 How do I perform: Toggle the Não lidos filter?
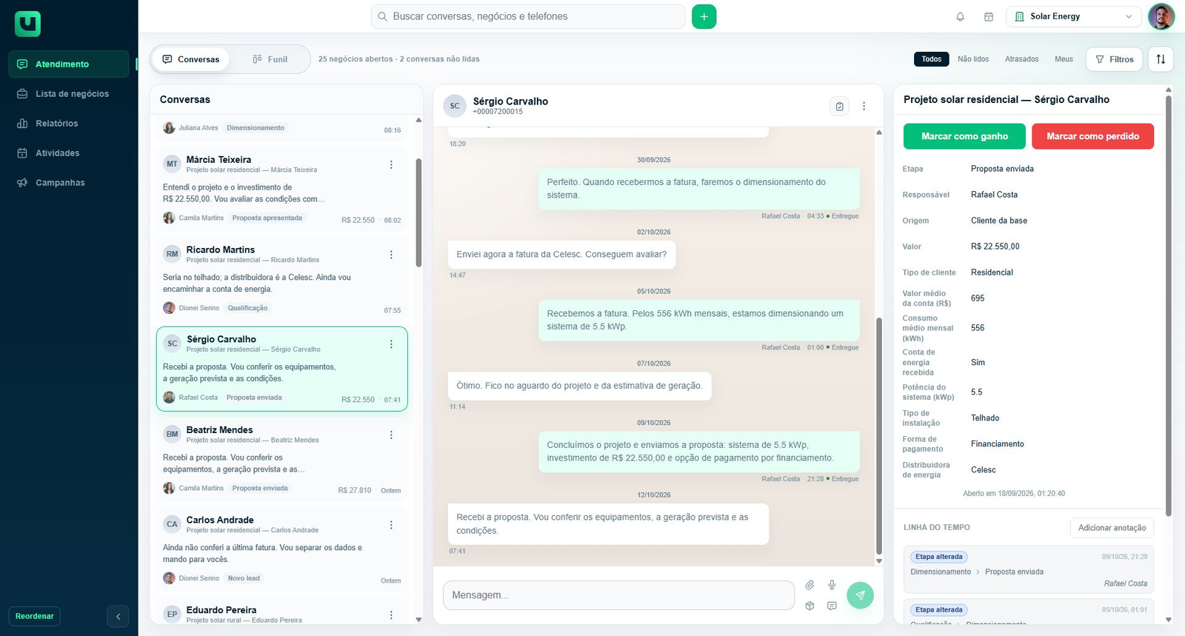(x=972, y=59)
